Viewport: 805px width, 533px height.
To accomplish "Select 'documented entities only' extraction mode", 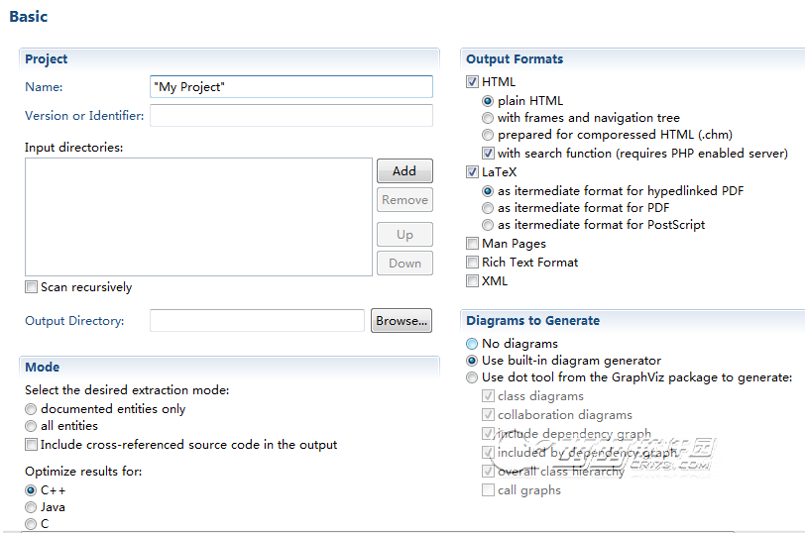I will (x=32, y=409).
